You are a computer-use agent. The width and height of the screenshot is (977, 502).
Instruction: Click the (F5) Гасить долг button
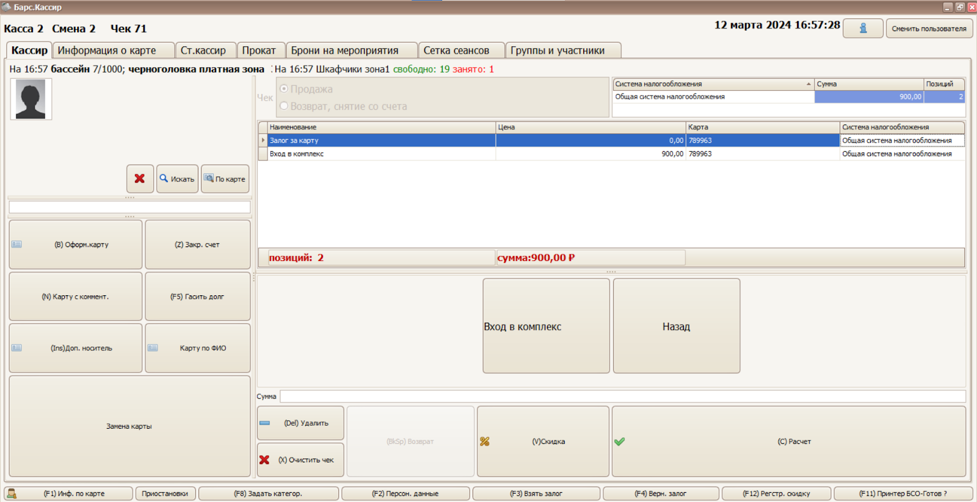(198, 296)
